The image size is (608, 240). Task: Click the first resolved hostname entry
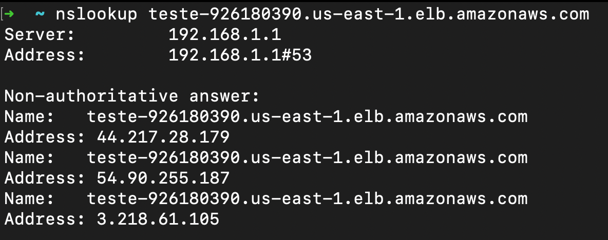point(307,116)
